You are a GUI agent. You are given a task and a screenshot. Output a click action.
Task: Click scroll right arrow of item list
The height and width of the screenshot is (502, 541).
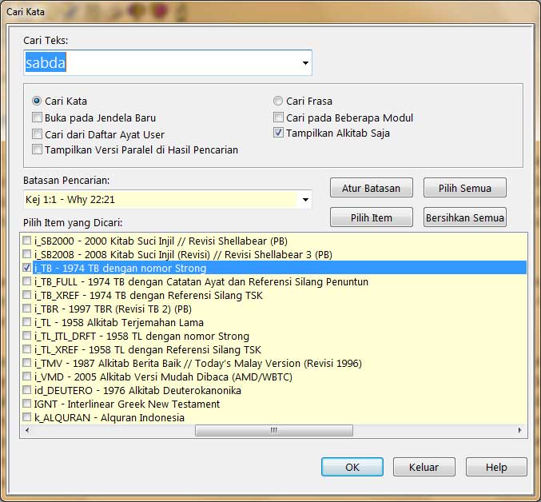coord(519,430)
